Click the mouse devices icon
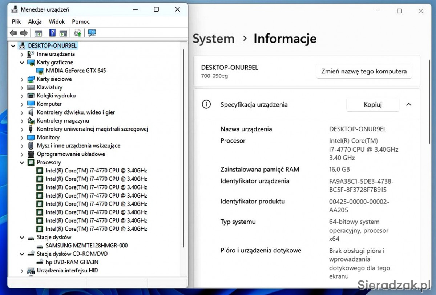 [x=31, y=145]
